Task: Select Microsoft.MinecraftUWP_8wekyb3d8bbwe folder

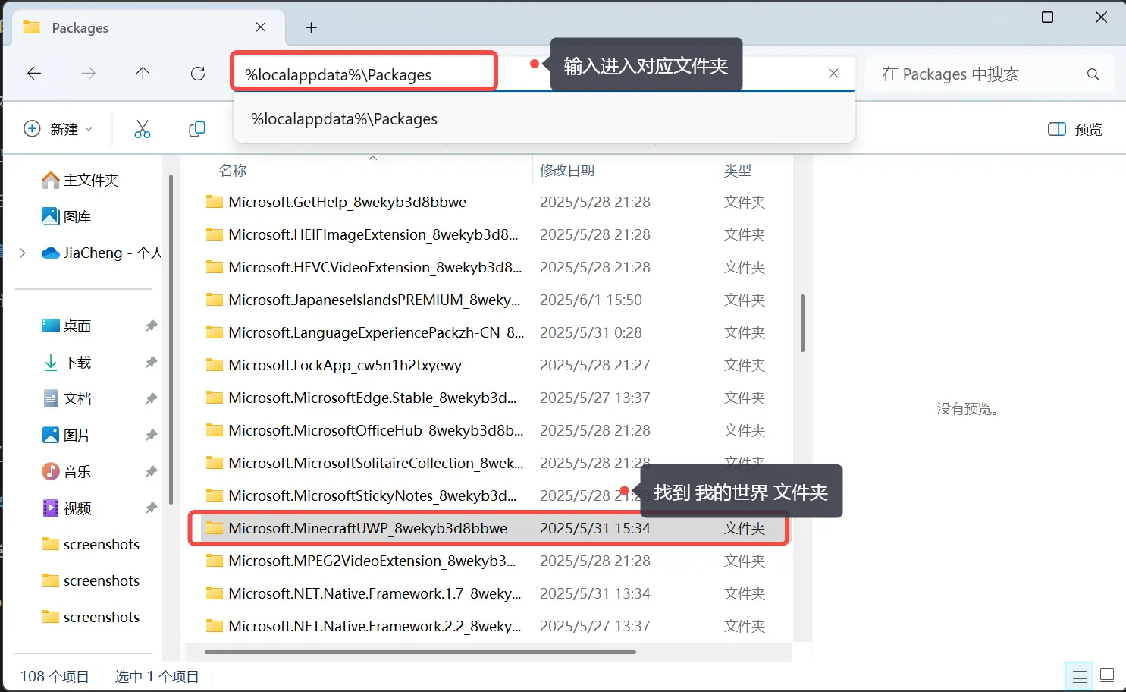Action: 497,528
